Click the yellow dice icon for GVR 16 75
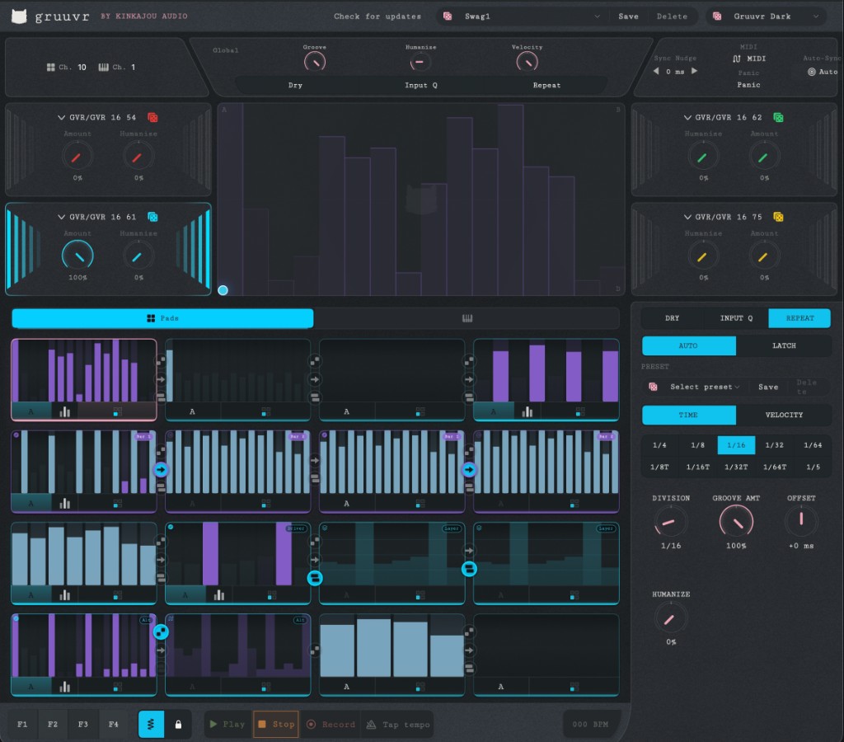844x742 pixels. coord(778,217)
